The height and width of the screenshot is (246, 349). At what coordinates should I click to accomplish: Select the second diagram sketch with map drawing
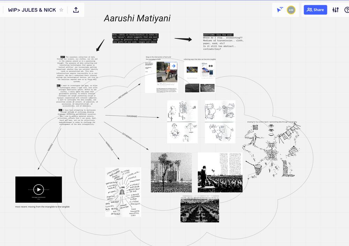tap(220, 122)
